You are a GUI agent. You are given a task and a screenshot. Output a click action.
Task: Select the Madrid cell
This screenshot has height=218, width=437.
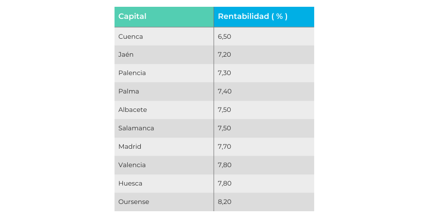tap(130, 147)
